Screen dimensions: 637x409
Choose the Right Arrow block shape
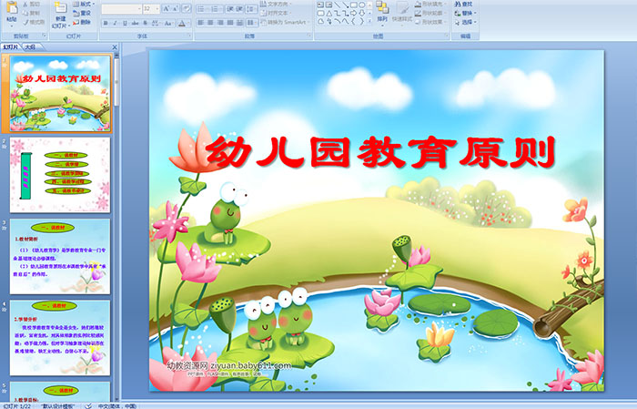point(353,14)
